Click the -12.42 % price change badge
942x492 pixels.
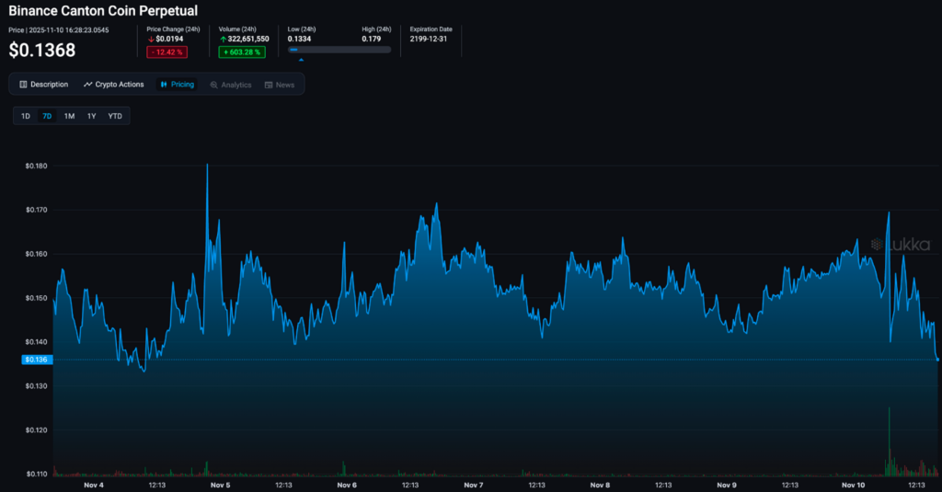point(167,52)
